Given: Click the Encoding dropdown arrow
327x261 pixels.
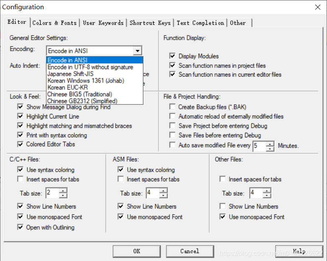Looking at the screenshot, I should (x=138, y=51).
